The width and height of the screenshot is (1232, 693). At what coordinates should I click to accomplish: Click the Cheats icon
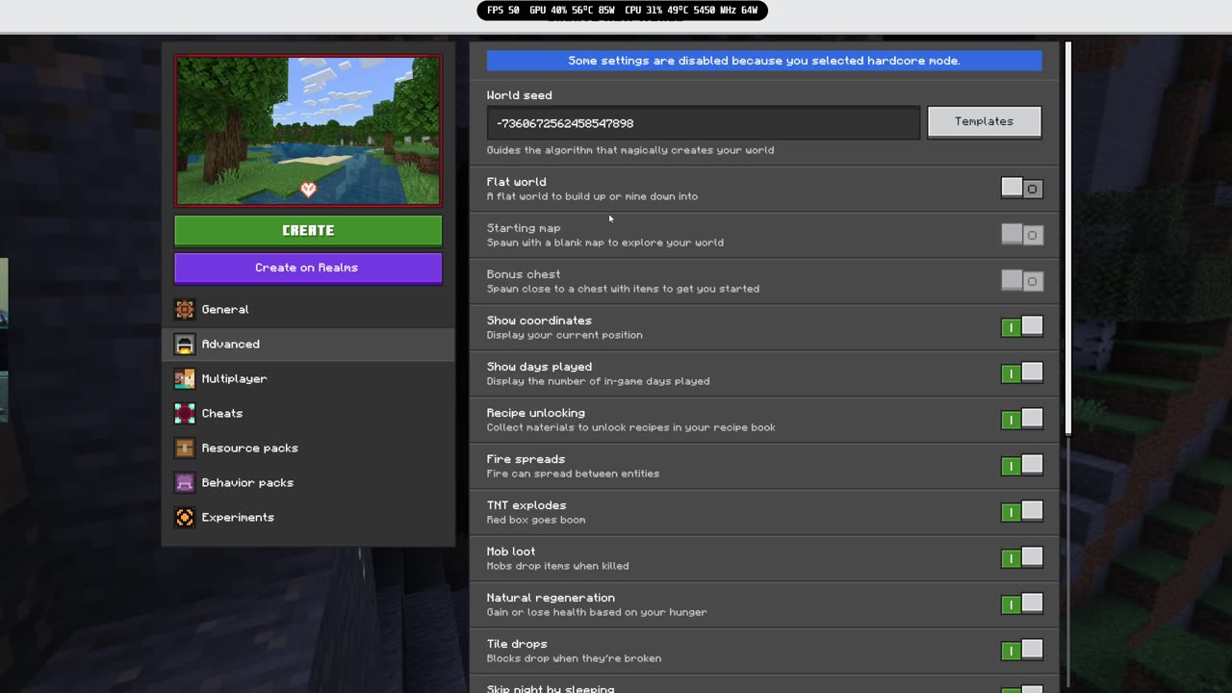click(184, 413)
